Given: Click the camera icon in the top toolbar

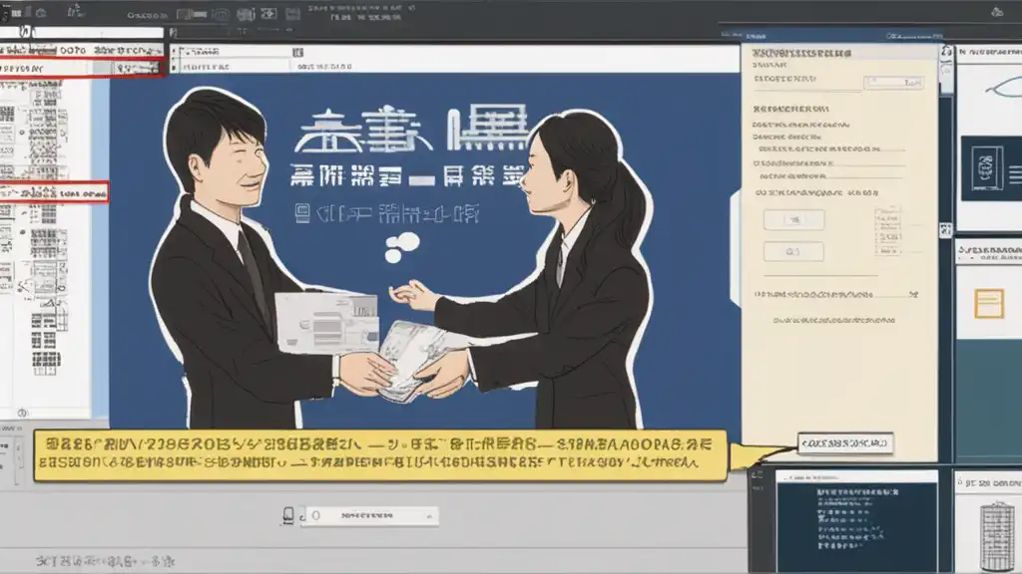Looking at the screenshot, I should 221,14.
